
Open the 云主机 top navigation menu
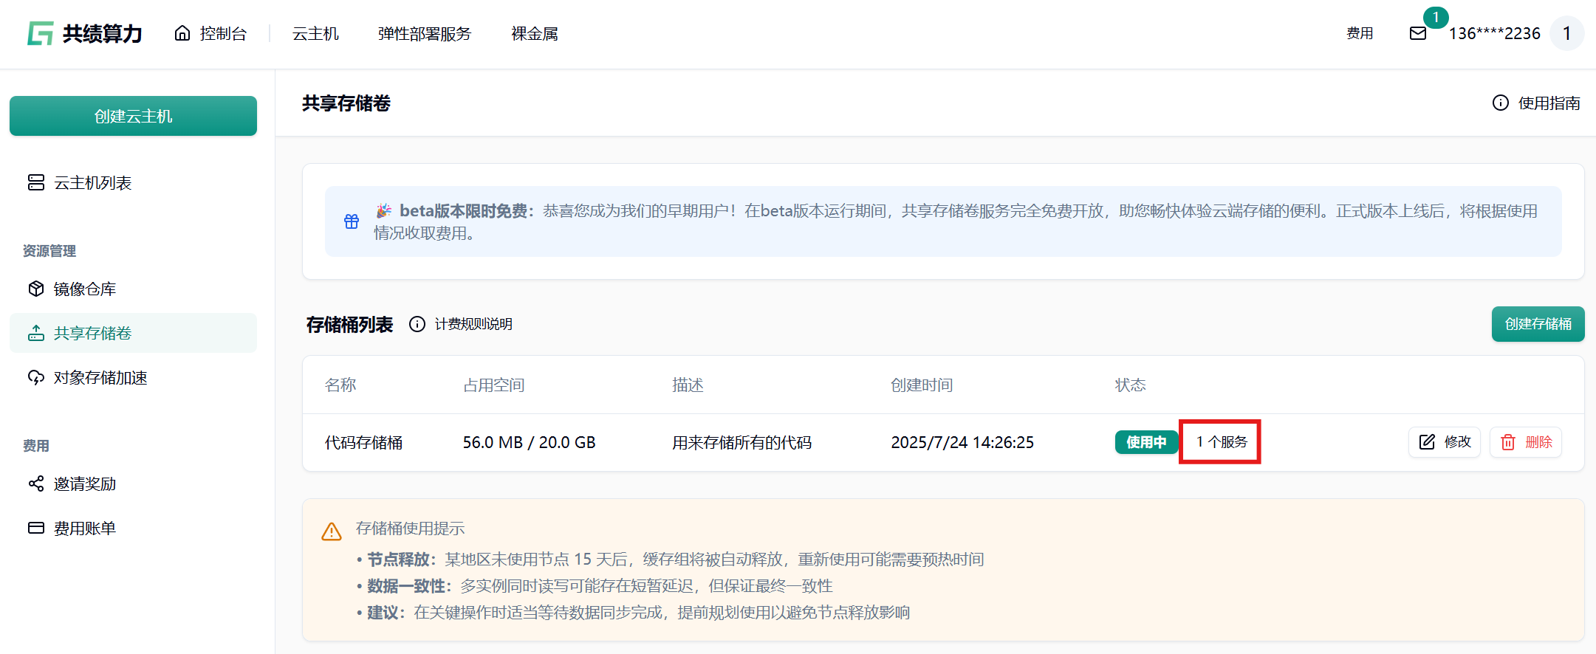click(315, 34)
